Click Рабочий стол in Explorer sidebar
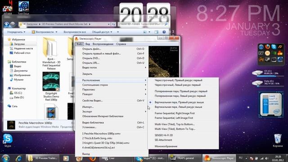Viewport: 288px width, 162px height. click(22, 53)
